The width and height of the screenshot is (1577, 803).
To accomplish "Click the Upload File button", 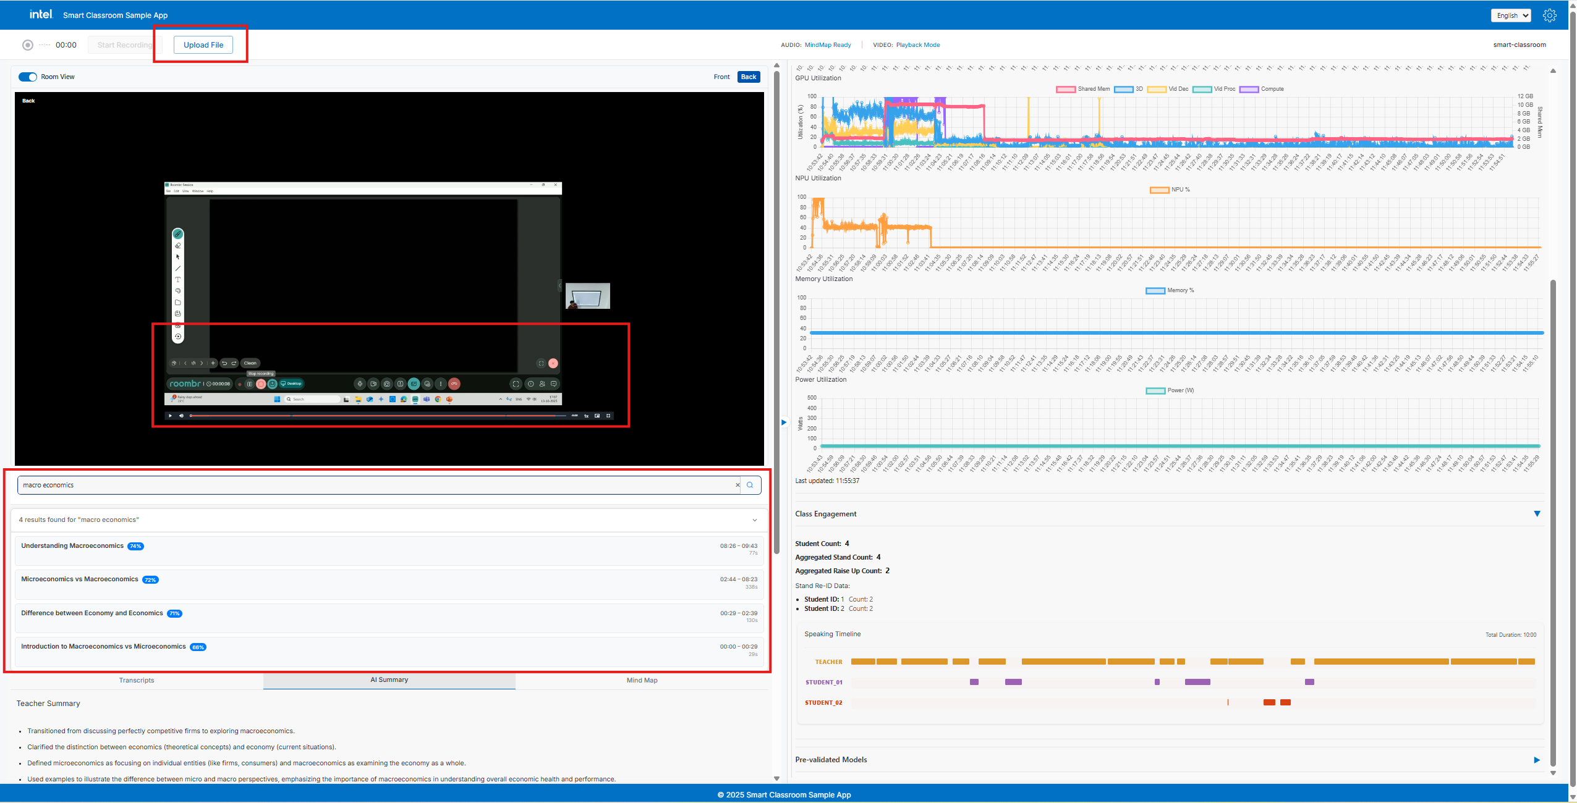I will click(x=203, y=44).
